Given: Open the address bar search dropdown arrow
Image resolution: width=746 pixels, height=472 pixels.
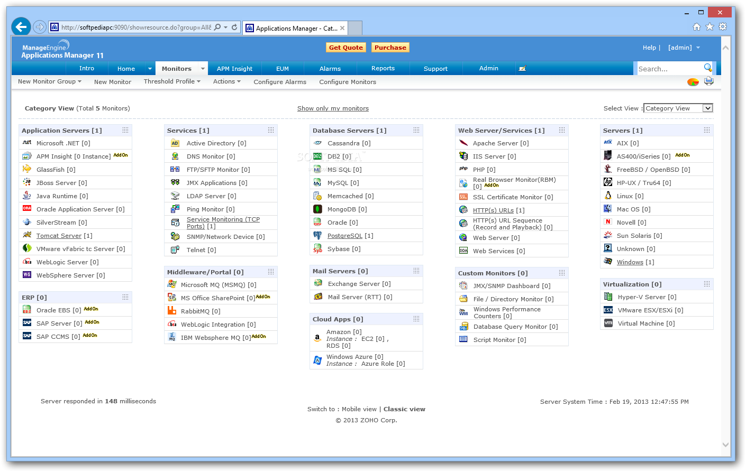Looking at the screenshot, I should point(226,27).
